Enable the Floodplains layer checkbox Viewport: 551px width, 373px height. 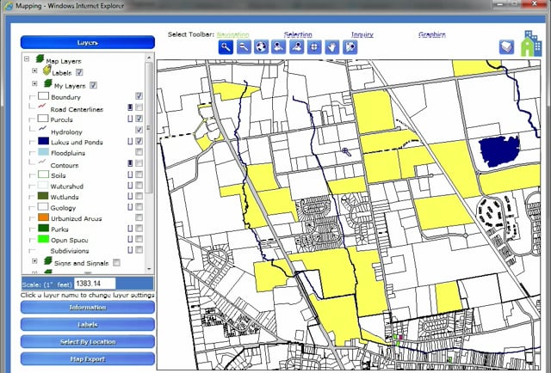pos(139,151)
